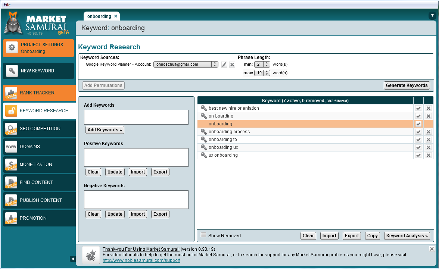Open the tab list dropdown arrow
This screenshot has height=269, width=439.
point(432,16)
